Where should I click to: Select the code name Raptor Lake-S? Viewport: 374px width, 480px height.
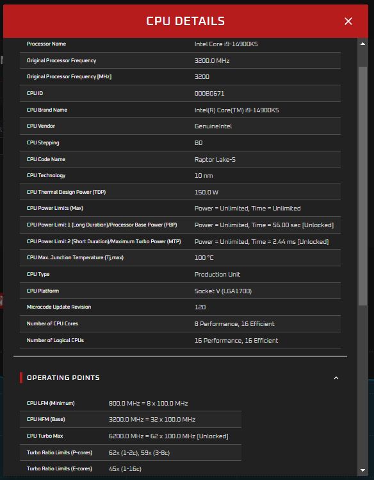tap(215, 160)
